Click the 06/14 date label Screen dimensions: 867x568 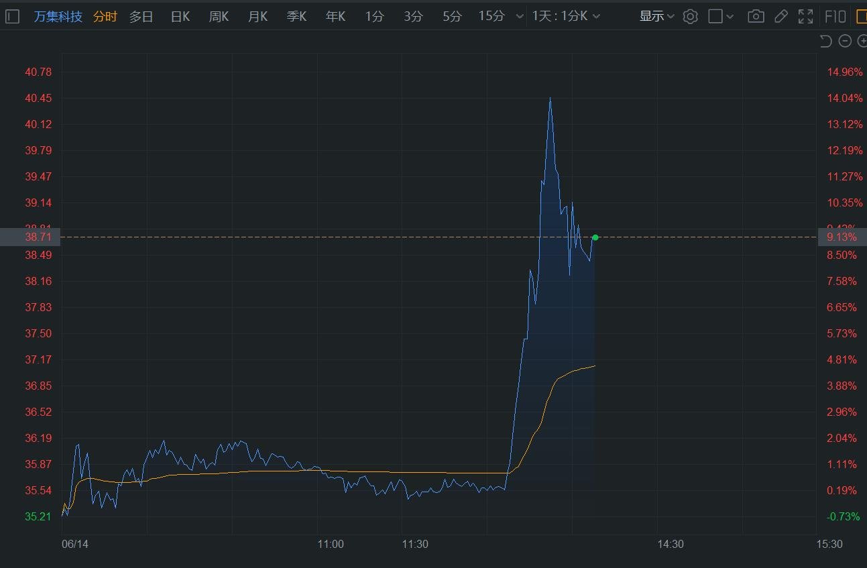pyautogui.click(x=74, y=544)
